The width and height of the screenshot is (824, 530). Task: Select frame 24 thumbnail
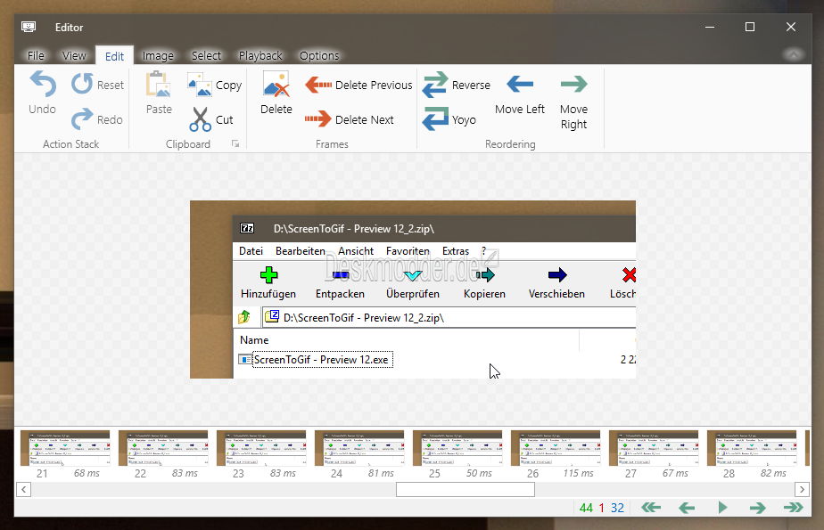pyautogui.click(x=359, y=448)
